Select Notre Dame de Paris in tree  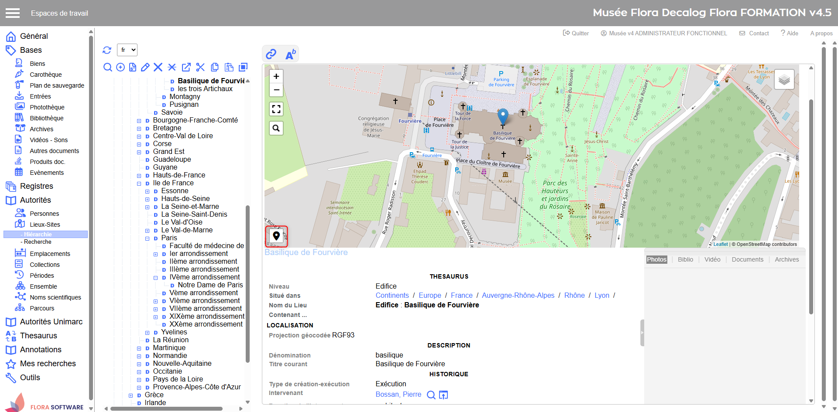click(210, 285)
